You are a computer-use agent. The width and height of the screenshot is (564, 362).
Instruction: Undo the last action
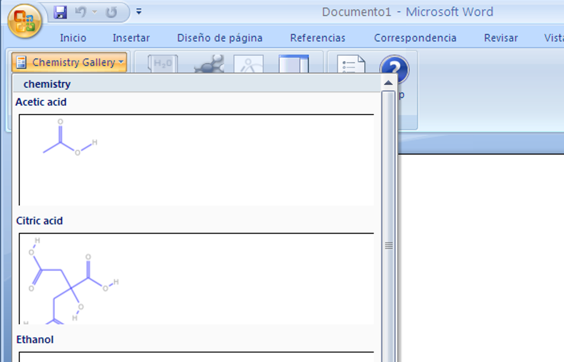pyautogui.click(x=81, y=12)
